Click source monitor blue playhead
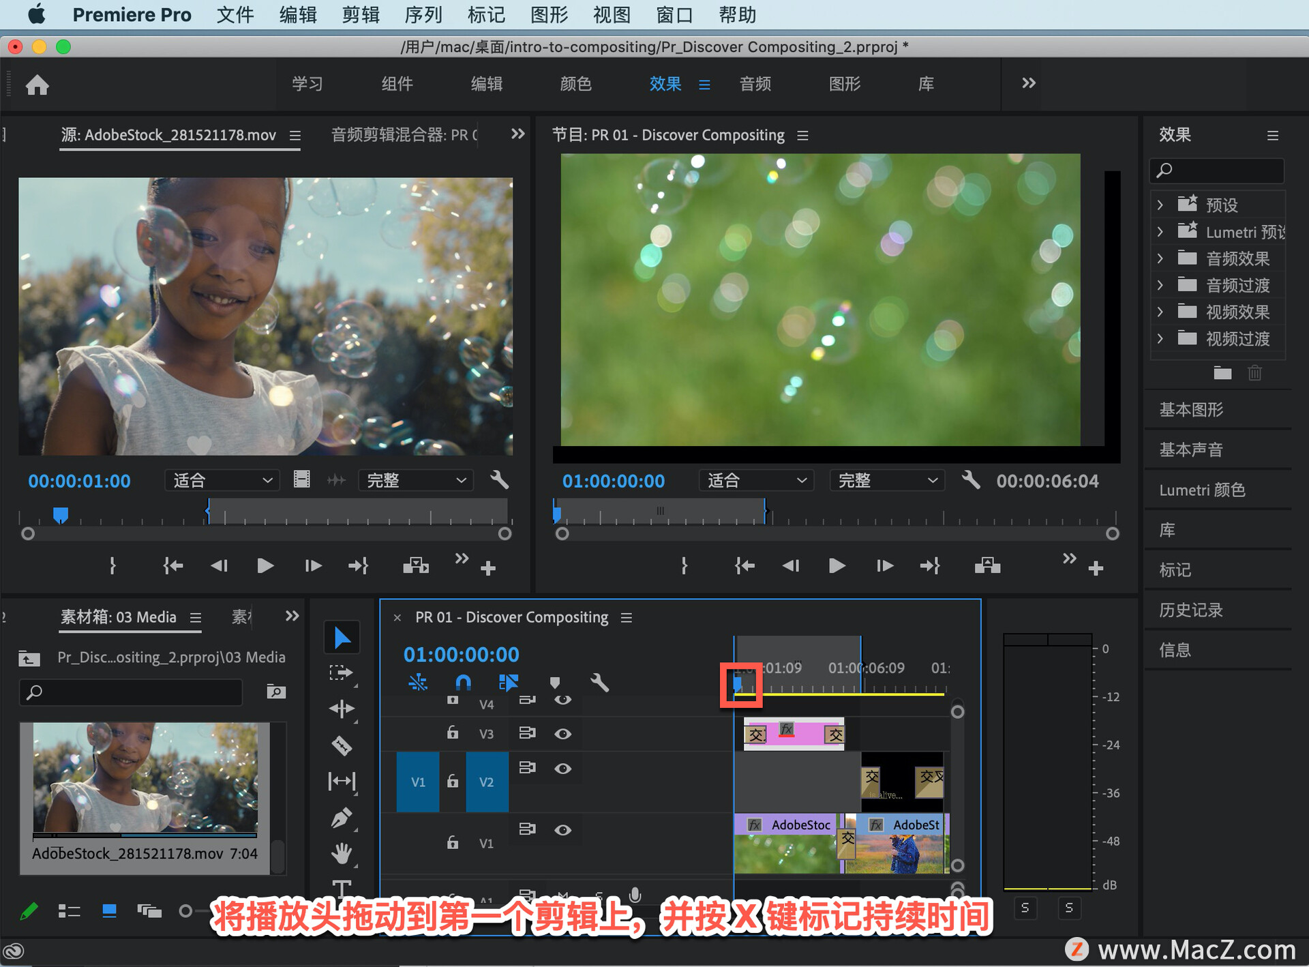The height and width of the screenshot is (967, 1309). pyautogui.click(x=61, y=514)
